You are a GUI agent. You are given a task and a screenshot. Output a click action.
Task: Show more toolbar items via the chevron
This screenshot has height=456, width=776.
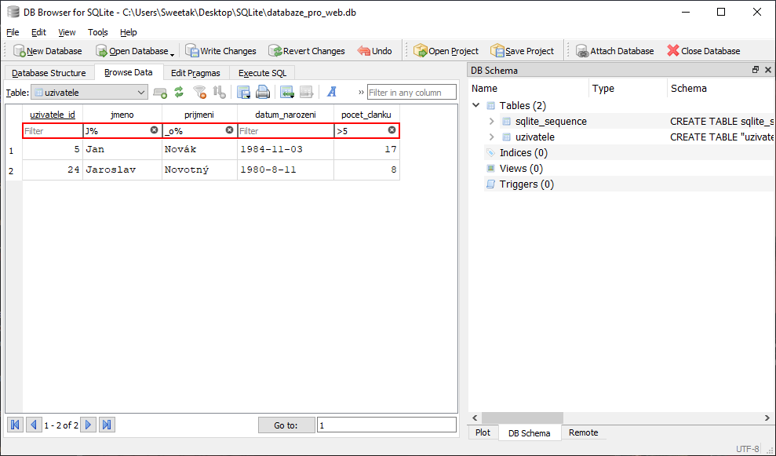coord(361,92)
